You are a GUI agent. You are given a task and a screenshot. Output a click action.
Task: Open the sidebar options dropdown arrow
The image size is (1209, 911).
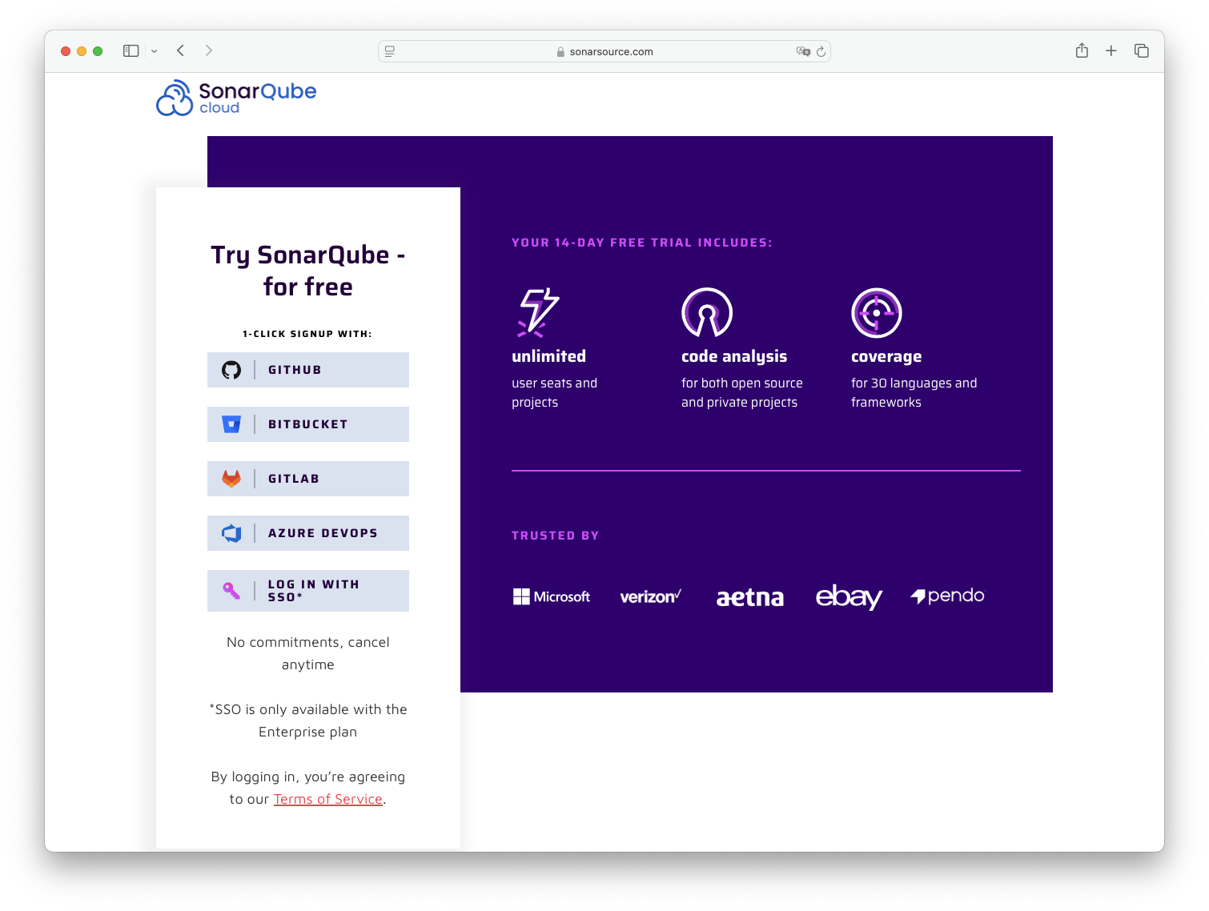(x=155, y=51)
